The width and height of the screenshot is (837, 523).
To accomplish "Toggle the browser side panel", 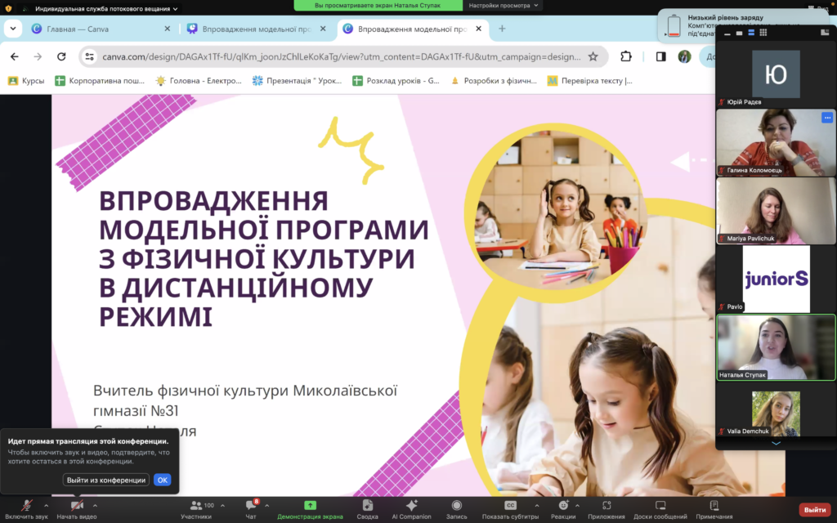I will (x=660, y=56).
